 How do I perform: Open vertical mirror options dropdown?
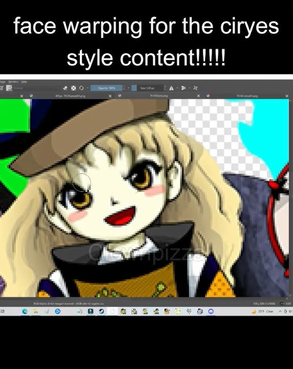click(190, 88)
